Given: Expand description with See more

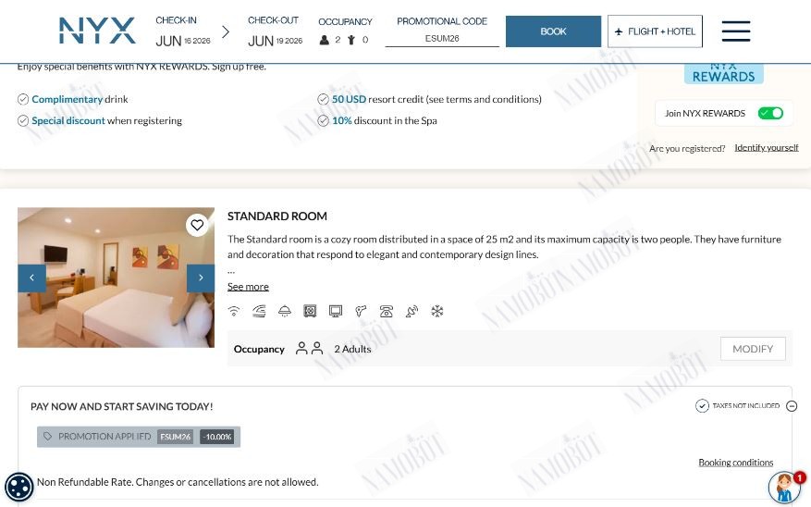Looking at the screenshot, I should pyautogui.click(x=248, y=287).
